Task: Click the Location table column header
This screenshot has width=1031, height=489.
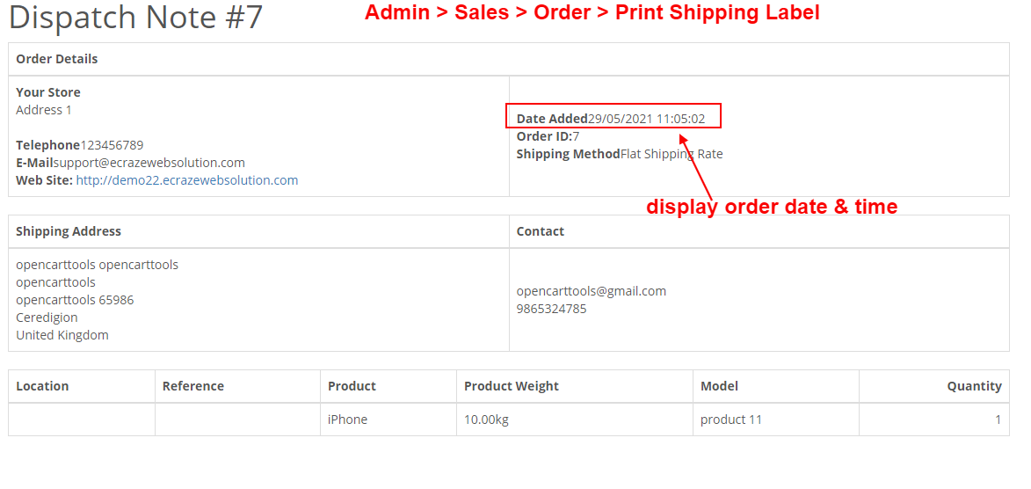Action: pyautogui.click(x=83, y=386)
